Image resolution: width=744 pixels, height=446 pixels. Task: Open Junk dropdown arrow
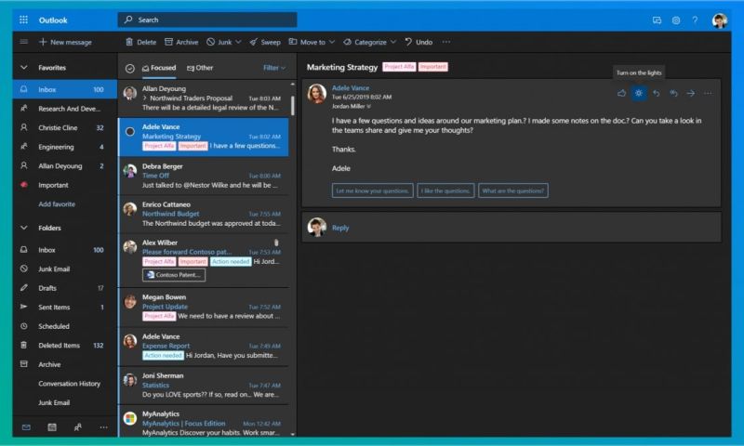[x=238, y=42]
